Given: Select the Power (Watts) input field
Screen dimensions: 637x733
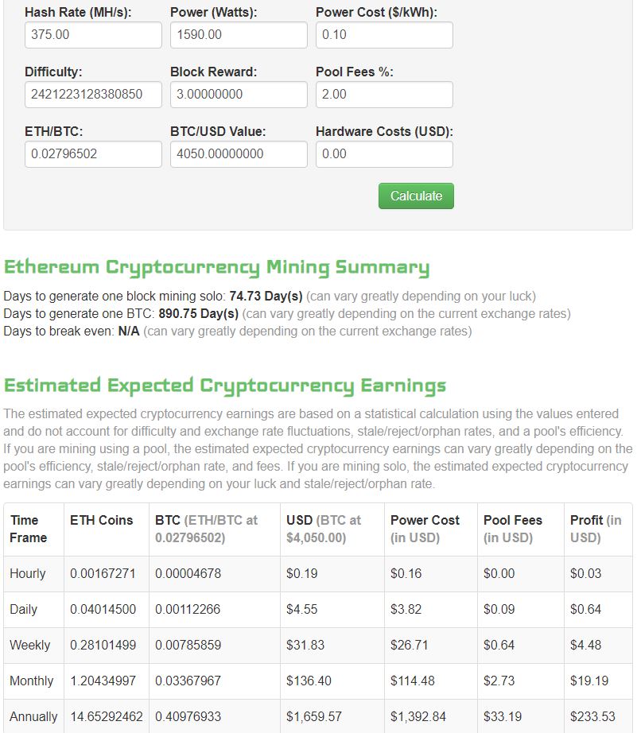Looking at the screenshot, I should 239,35.
